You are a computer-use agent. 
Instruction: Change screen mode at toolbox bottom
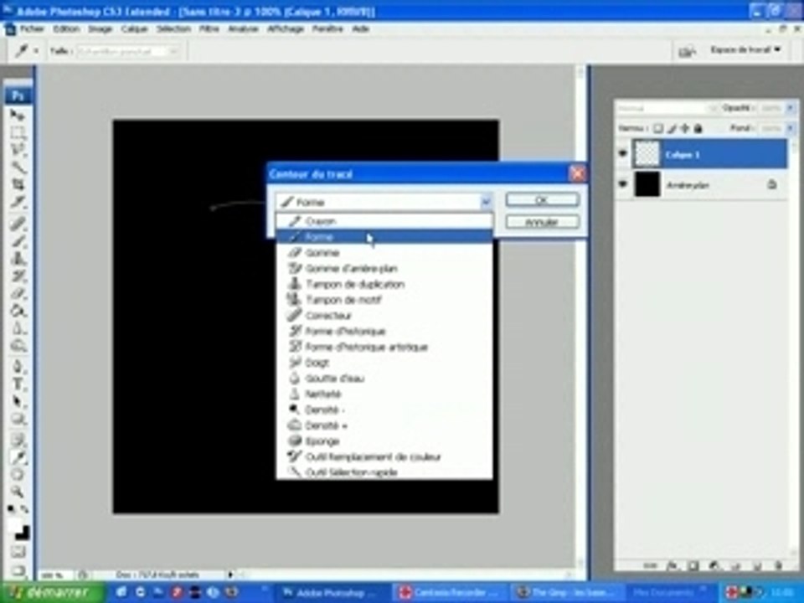(18, 569)
